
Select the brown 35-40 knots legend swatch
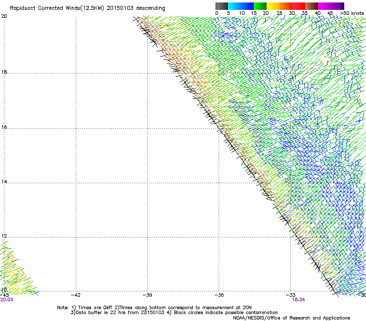[312, 6]
